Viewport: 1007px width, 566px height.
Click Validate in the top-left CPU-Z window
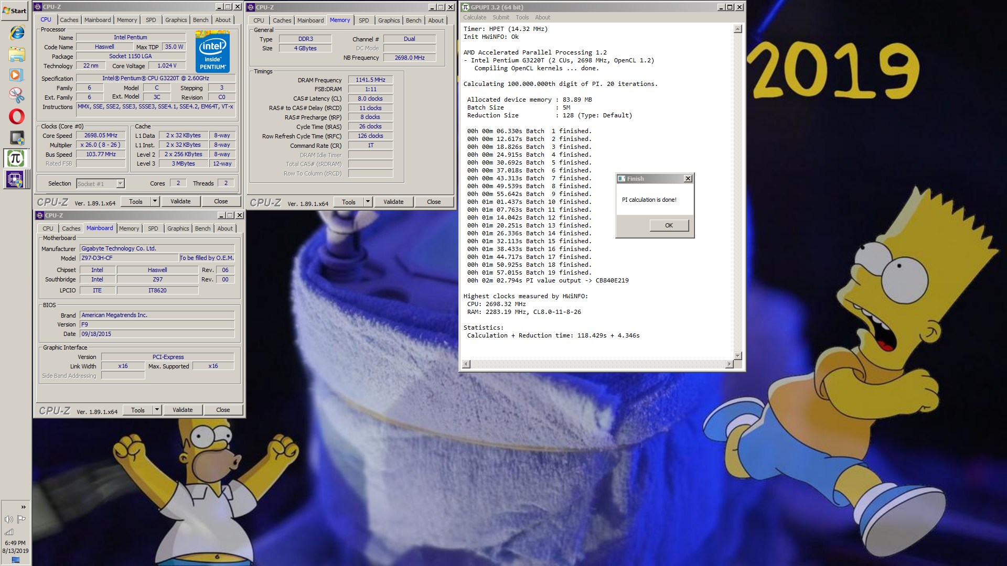coord(180,201)
